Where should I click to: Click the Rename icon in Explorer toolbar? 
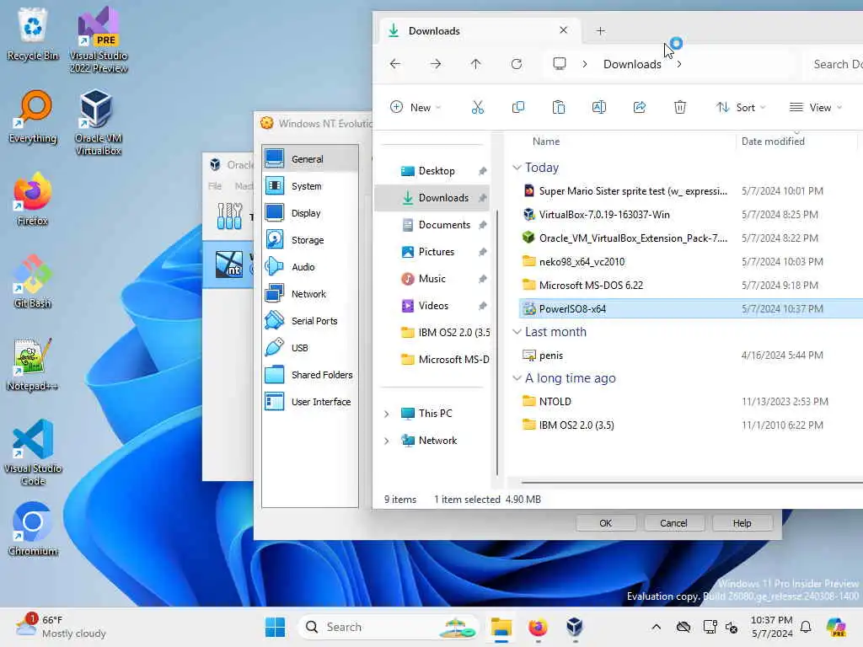[x=599, y=107]
